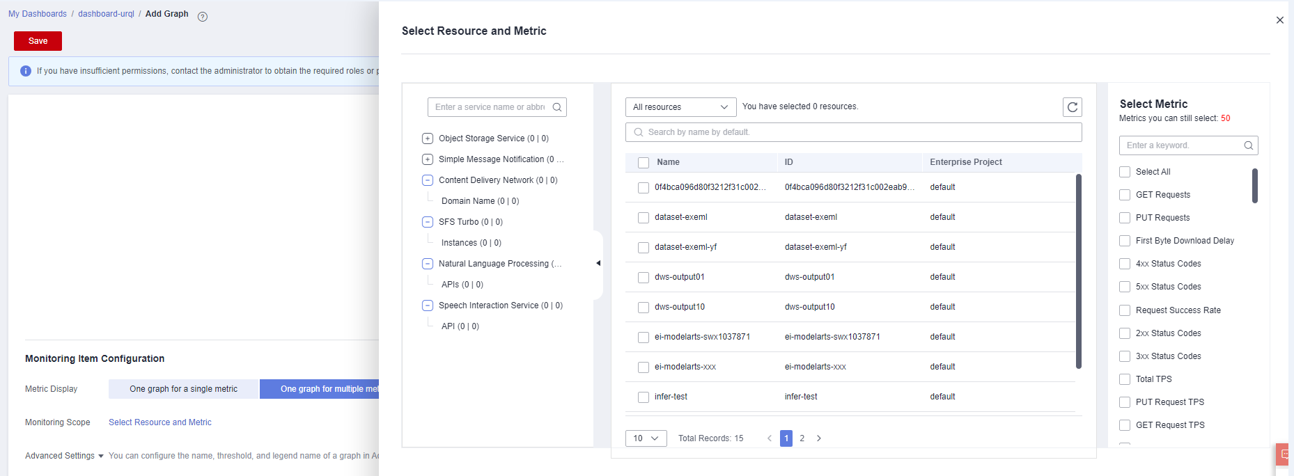Click the metric list scrollbar

pos(1255,186)
